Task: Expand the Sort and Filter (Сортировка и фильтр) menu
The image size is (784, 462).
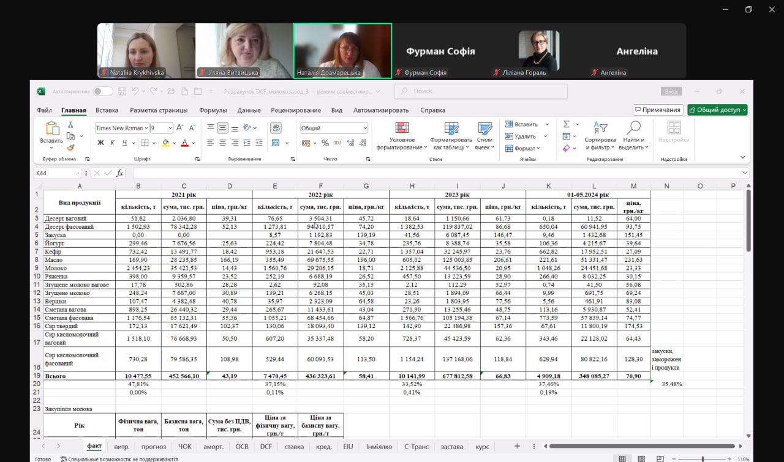Action: tap(600, 136)
